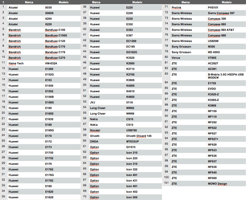Image resolution: width=246 pixels, height=200 pixels.
Task: Click the Bandluxe C270 cell
Action: coord(62,58)
